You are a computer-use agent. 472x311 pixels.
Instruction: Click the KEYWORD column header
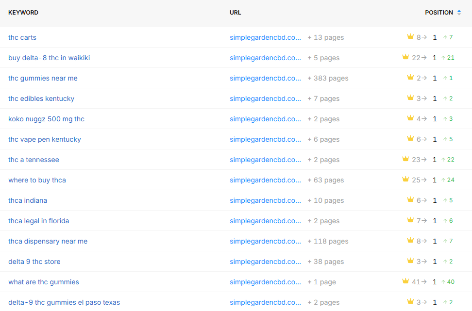click(23, 12)
